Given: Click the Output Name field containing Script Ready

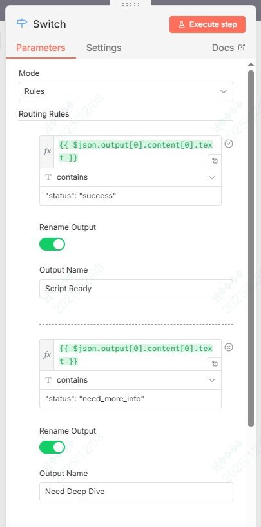Looking at the screenshot, I should (136, 289).
